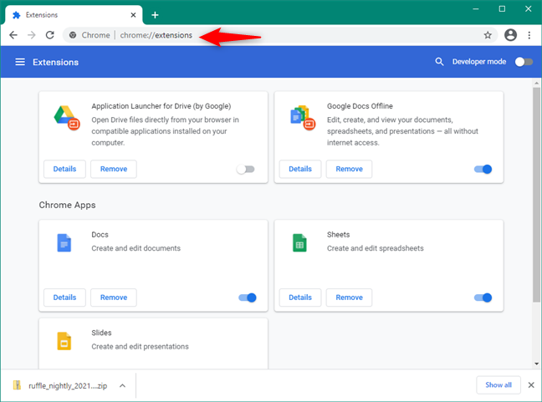Viewport: 542px width, 402px height.
Task: Open Chrome's three-dot menu
Action: (529, 35)
